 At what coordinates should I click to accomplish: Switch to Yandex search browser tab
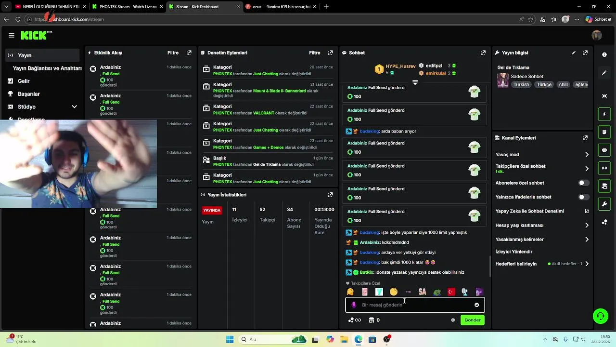tap(280, 7)
